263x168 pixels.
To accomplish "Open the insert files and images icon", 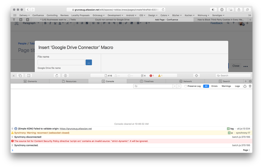I will [x=132, y=23].
